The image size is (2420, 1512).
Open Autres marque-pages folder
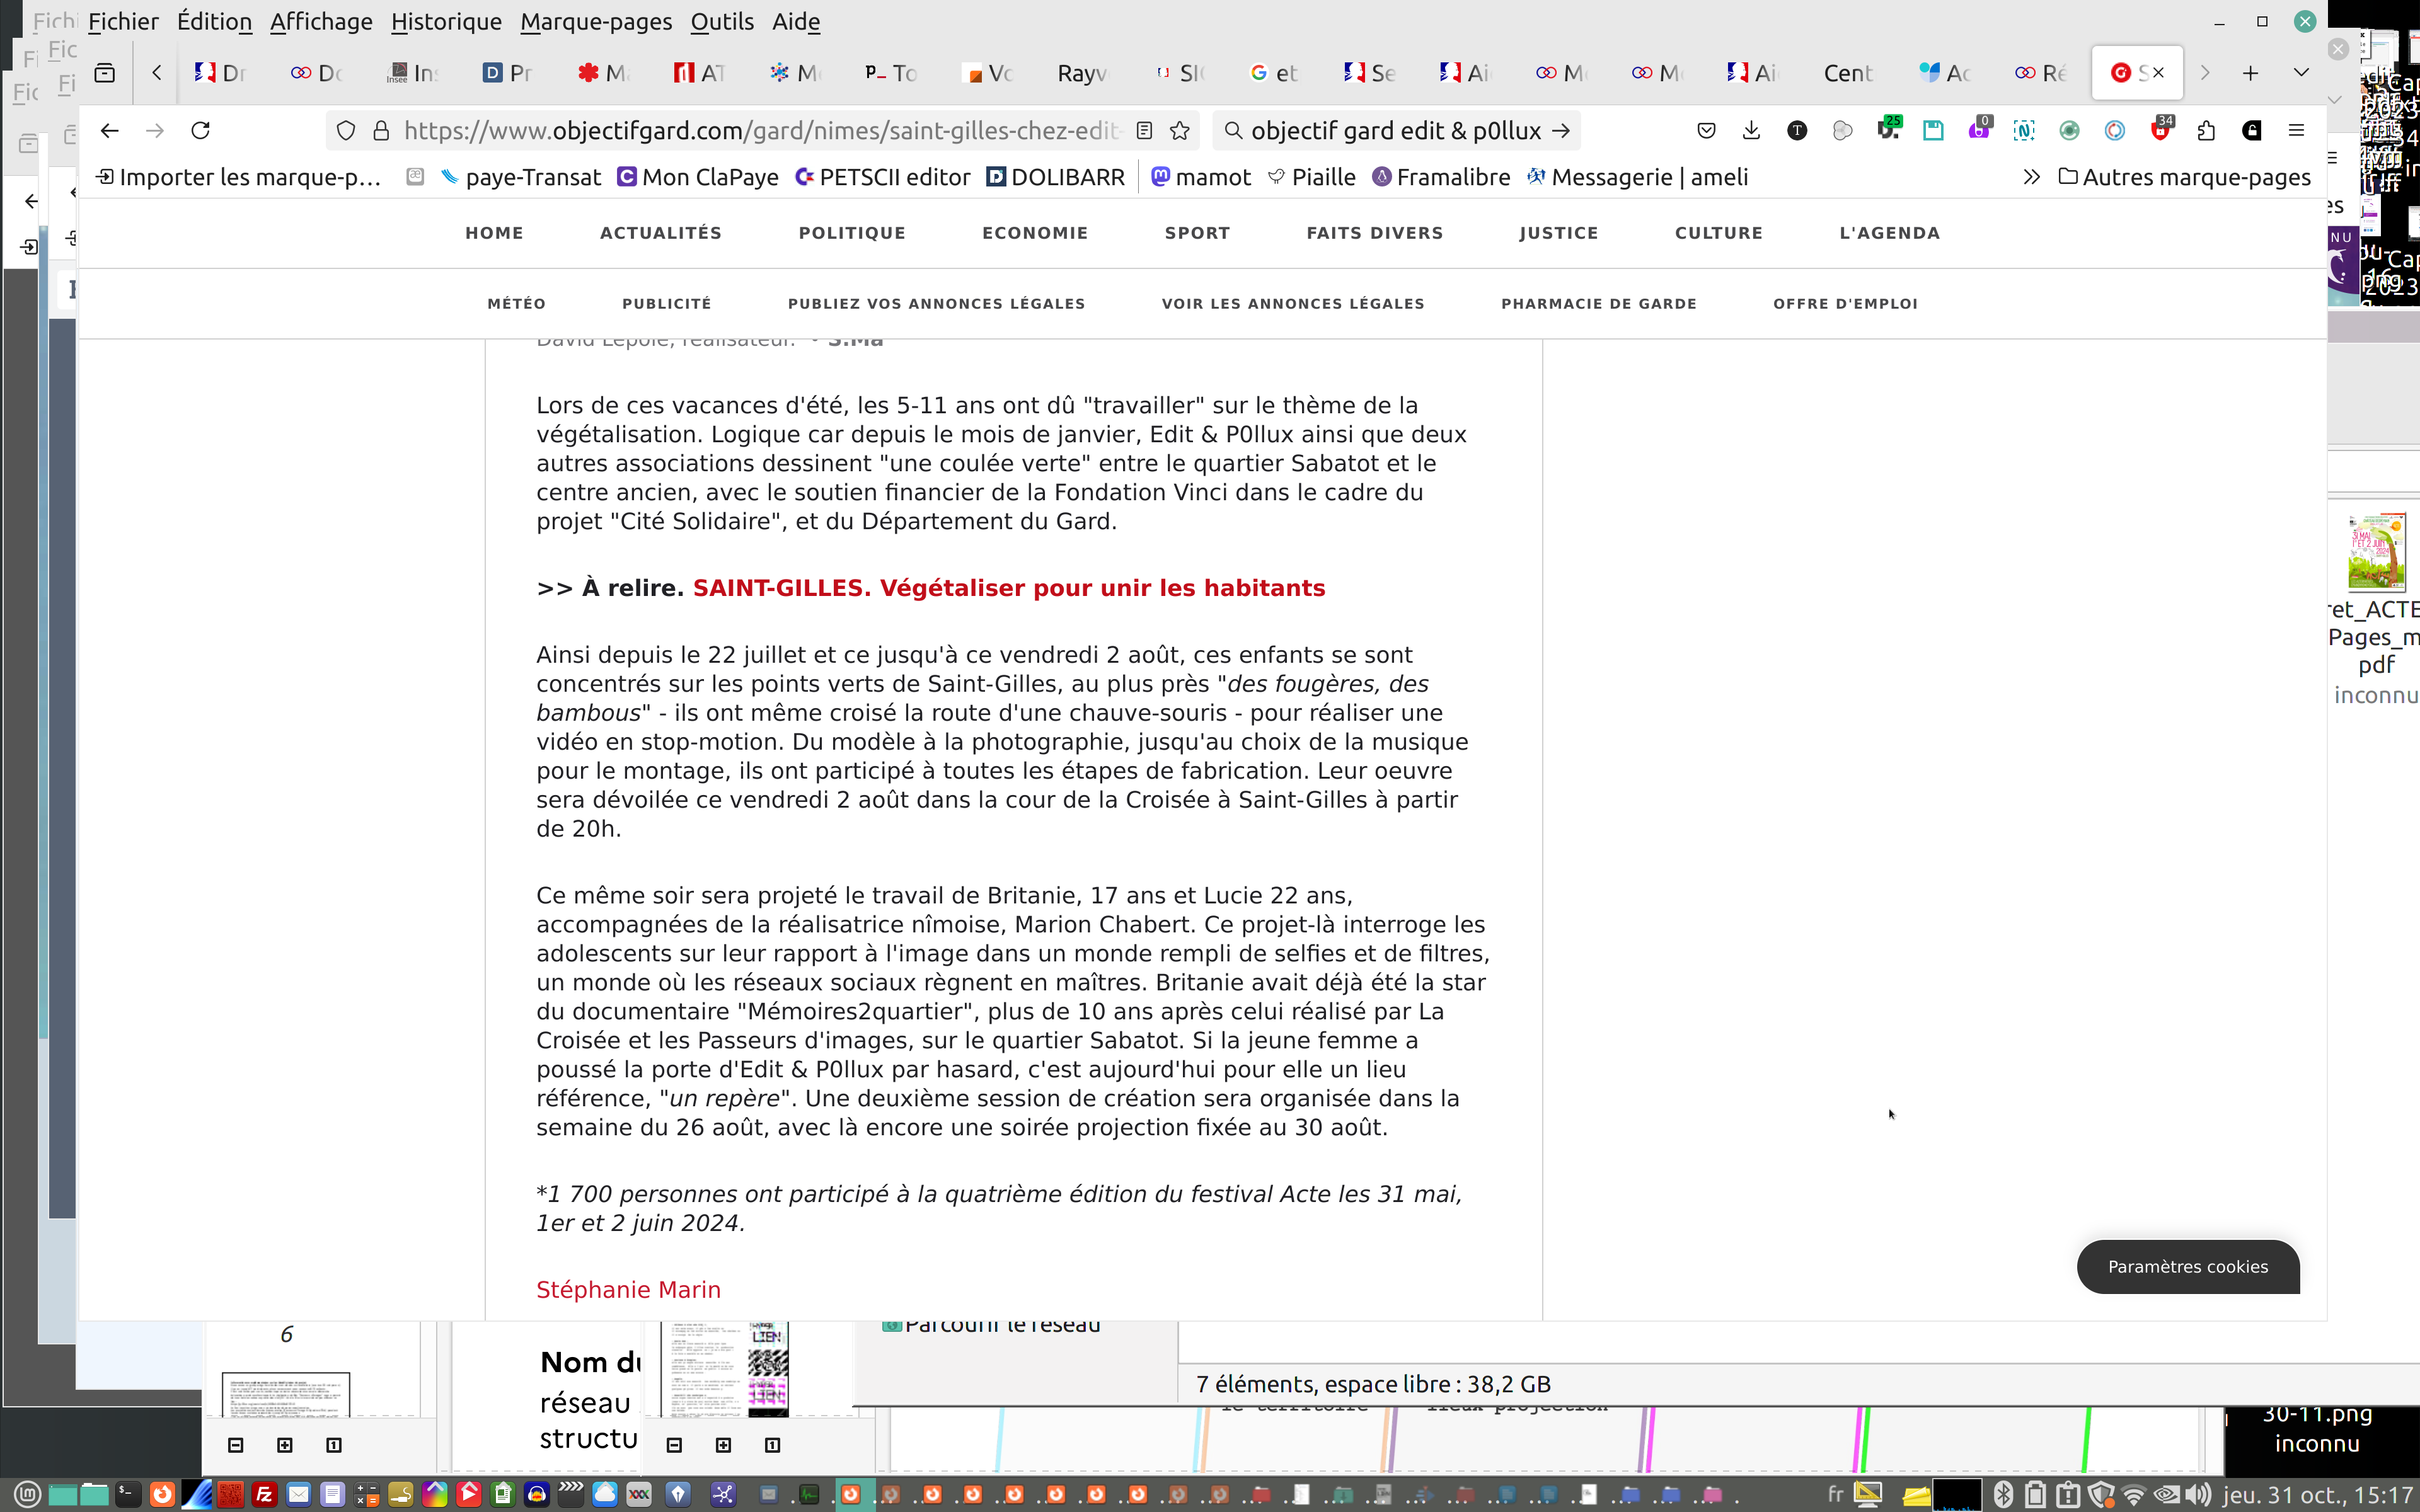pos(2185,177)
